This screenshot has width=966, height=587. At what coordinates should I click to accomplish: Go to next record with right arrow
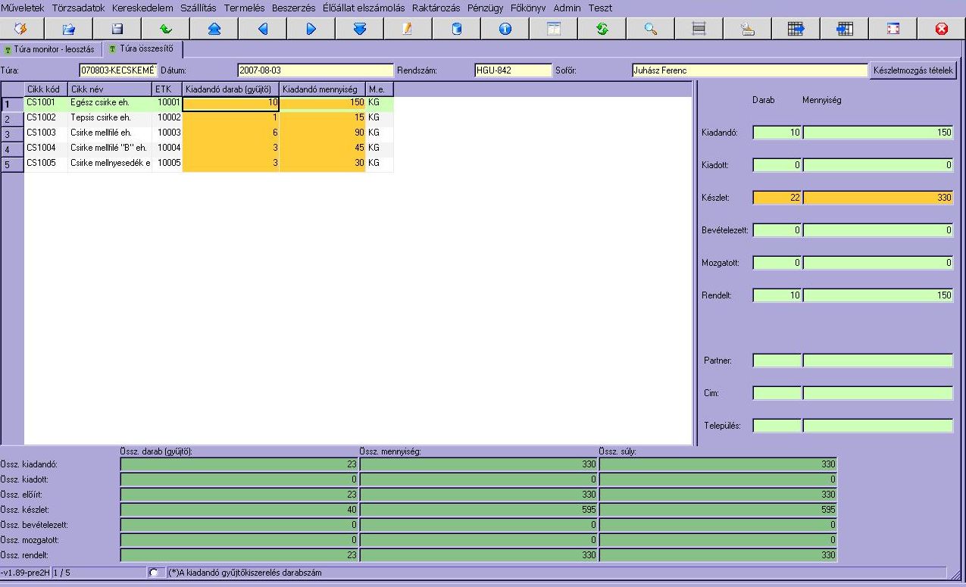pos(311,29)
